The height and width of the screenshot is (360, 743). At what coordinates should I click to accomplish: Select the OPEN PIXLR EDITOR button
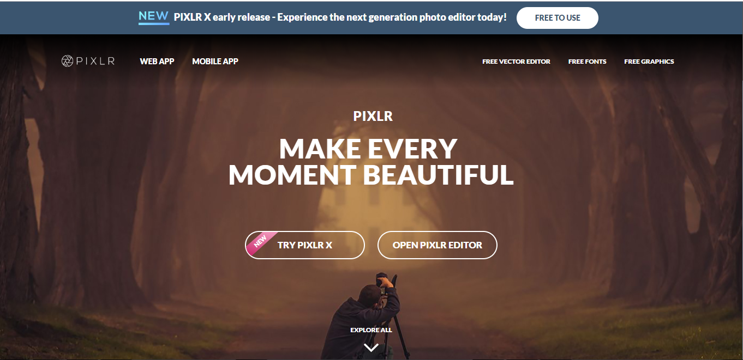coord(438,245)
